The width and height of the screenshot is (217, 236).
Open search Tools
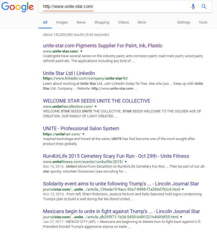point(203,22)
